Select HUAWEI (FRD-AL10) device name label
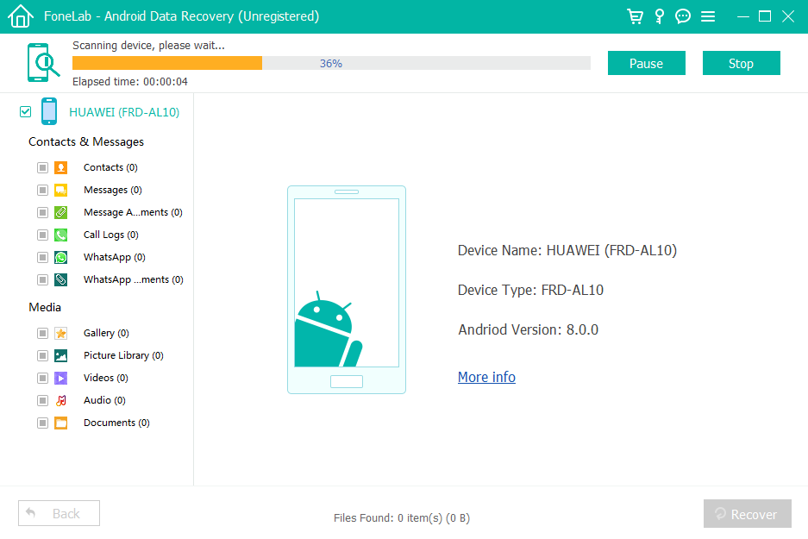 [x=124, y=112]
